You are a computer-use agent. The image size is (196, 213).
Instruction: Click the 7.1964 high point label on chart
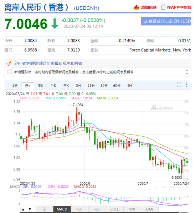[x=78, y=105]
